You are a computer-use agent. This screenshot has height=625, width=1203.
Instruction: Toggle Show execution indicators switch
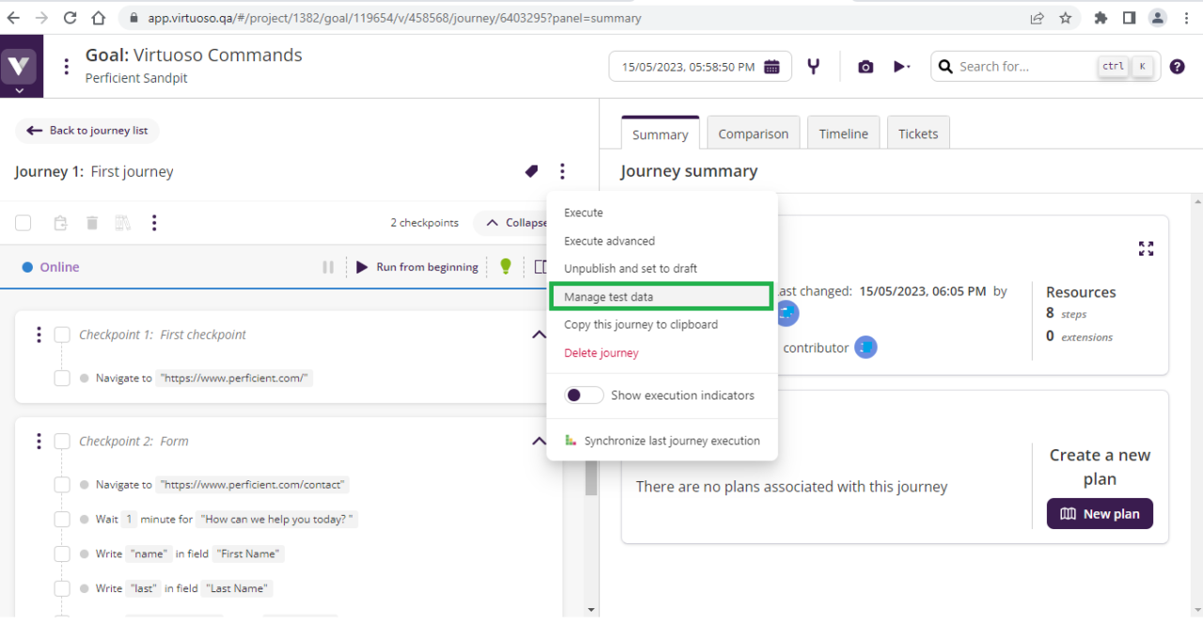pos(584,396)
